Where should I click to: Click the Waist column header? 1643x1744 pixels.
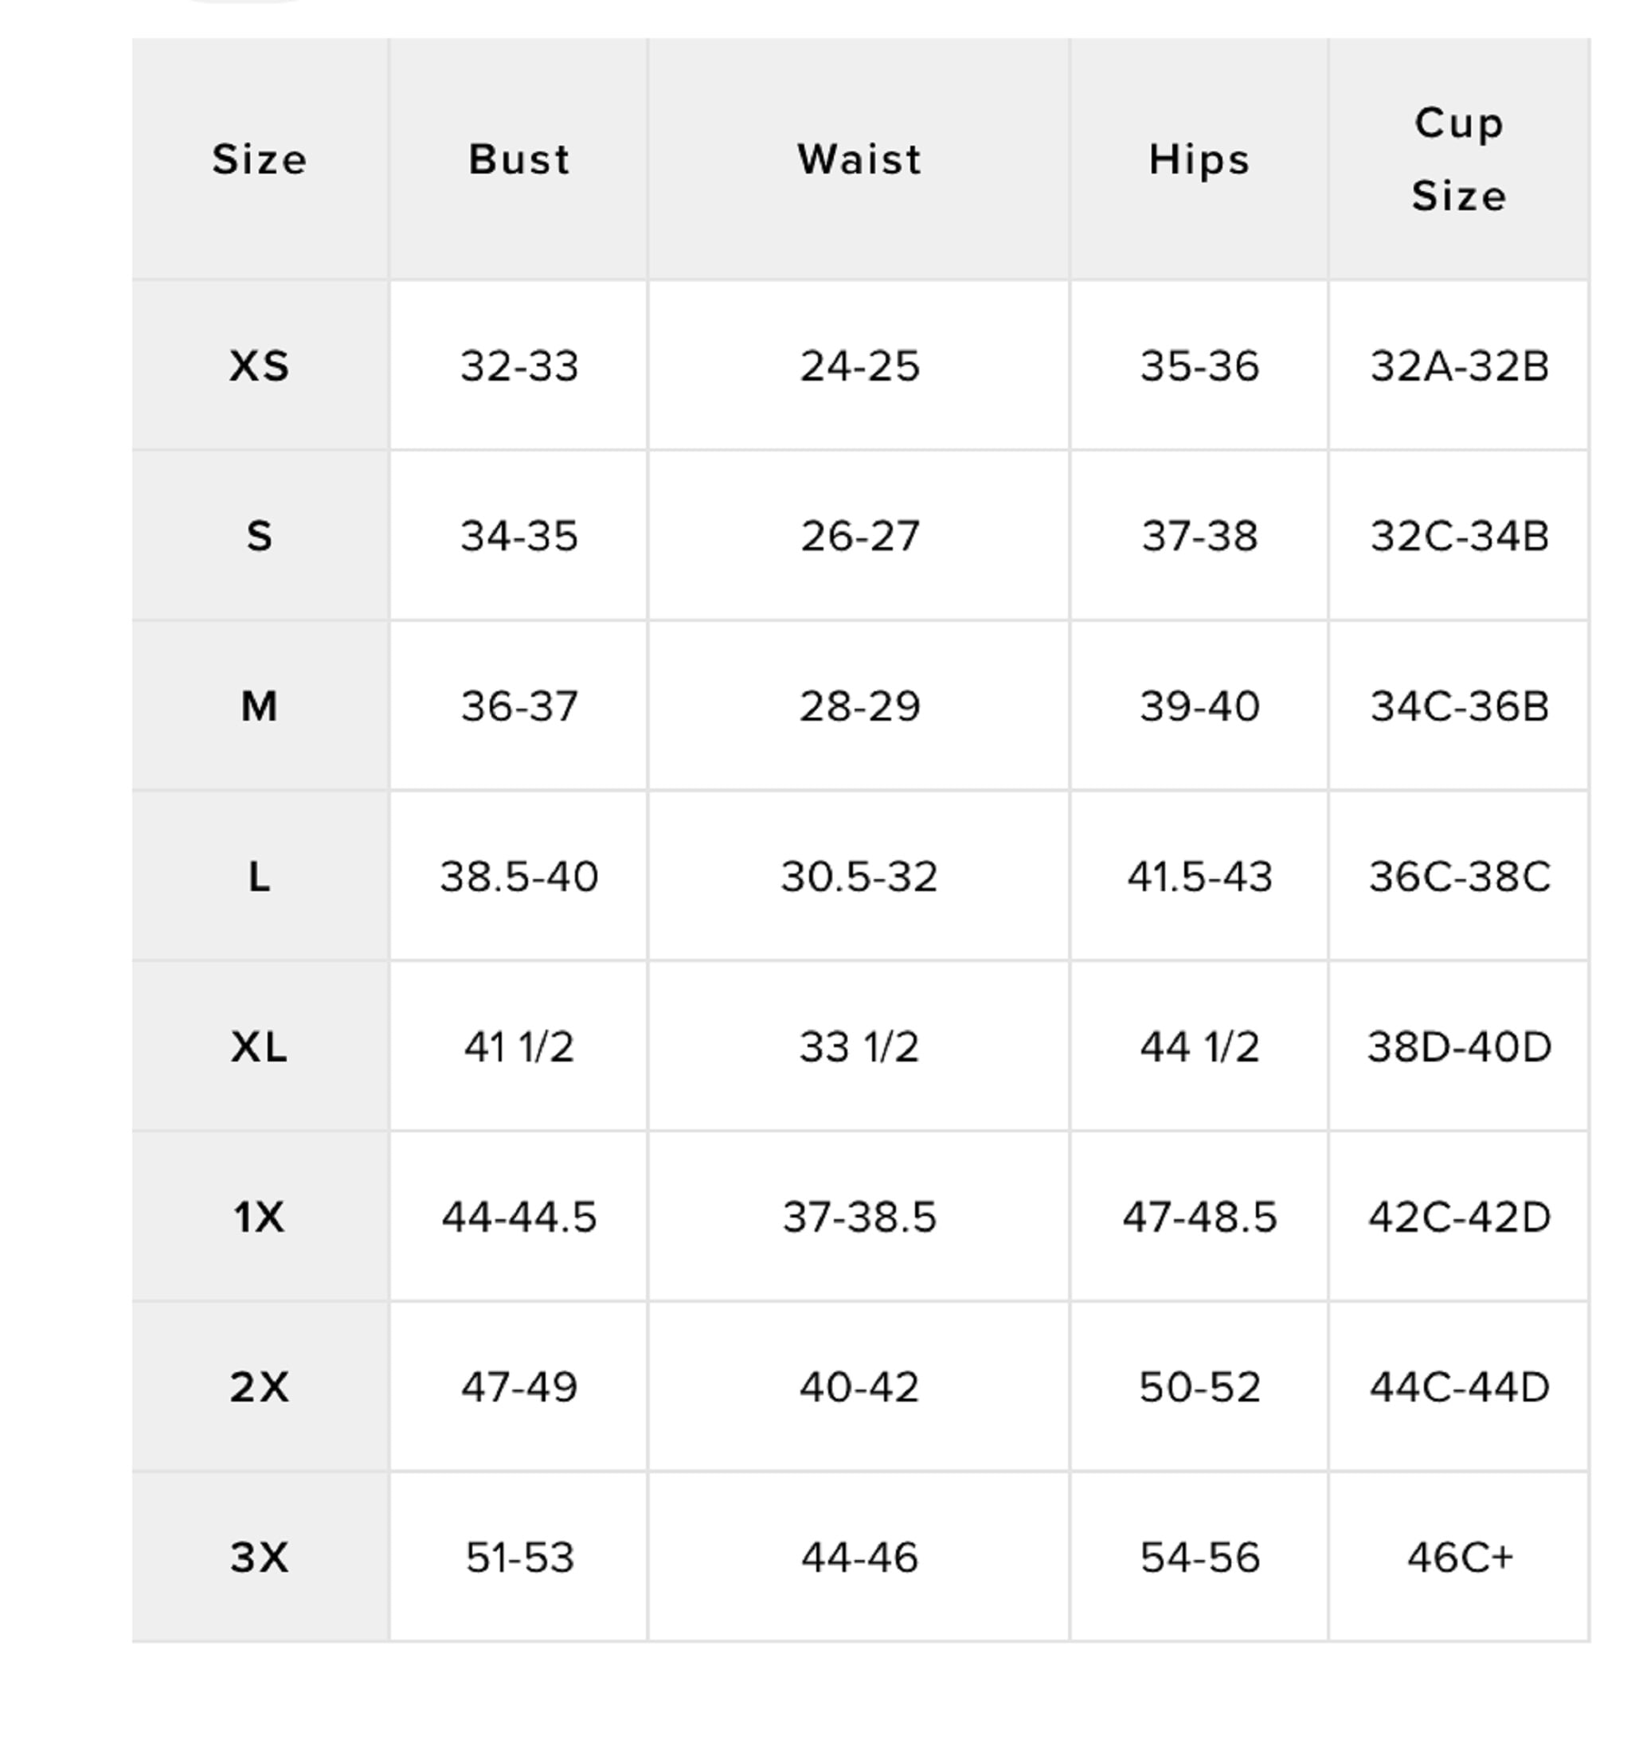pos(859,159)
